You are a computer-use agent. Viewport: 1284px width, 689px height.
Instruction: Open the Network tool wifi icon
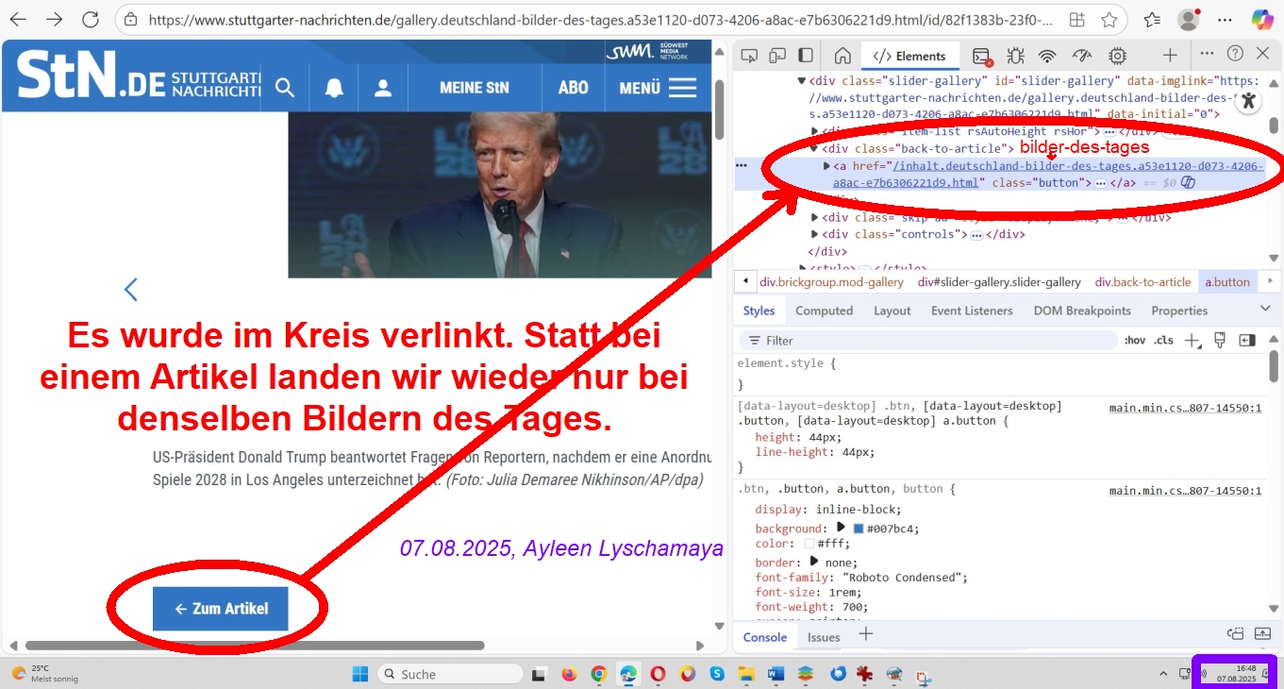1047,55
